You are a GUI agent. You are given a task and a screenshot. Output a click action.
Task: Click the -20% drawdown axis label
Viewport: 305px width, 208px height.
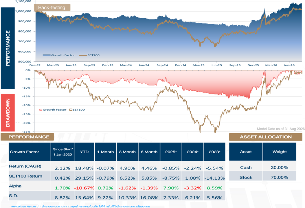[x=26, y=105]
